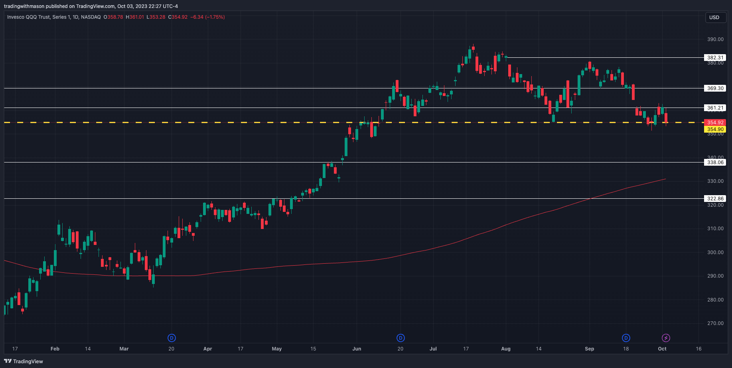Click the 290.00 price axis label

715,276
